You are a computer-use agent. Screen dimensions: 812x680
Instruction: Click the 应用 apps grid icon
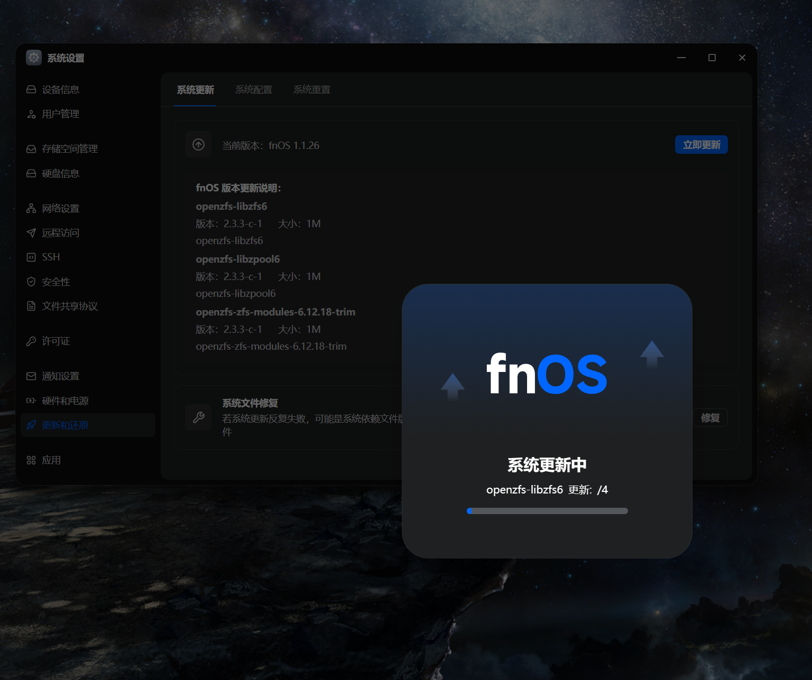31,460
